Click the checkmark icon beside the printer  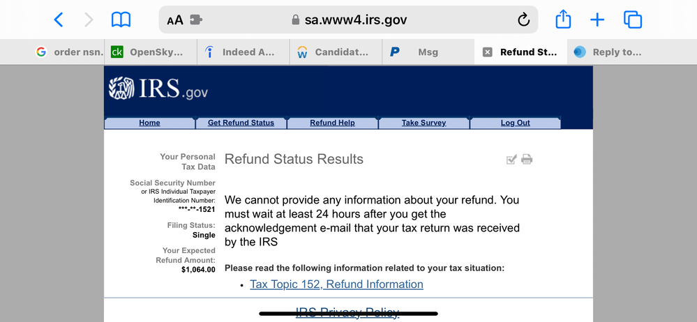(511, 160)
